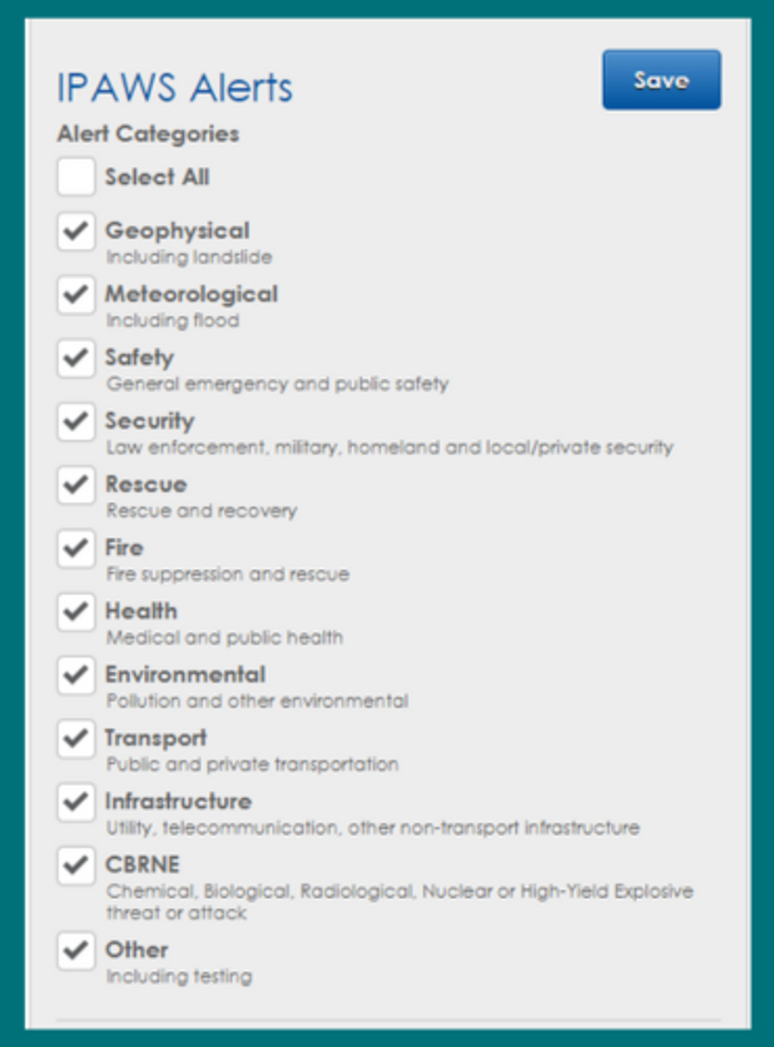
Task: Click the Geophysical category label
Action: coord(176,231)
